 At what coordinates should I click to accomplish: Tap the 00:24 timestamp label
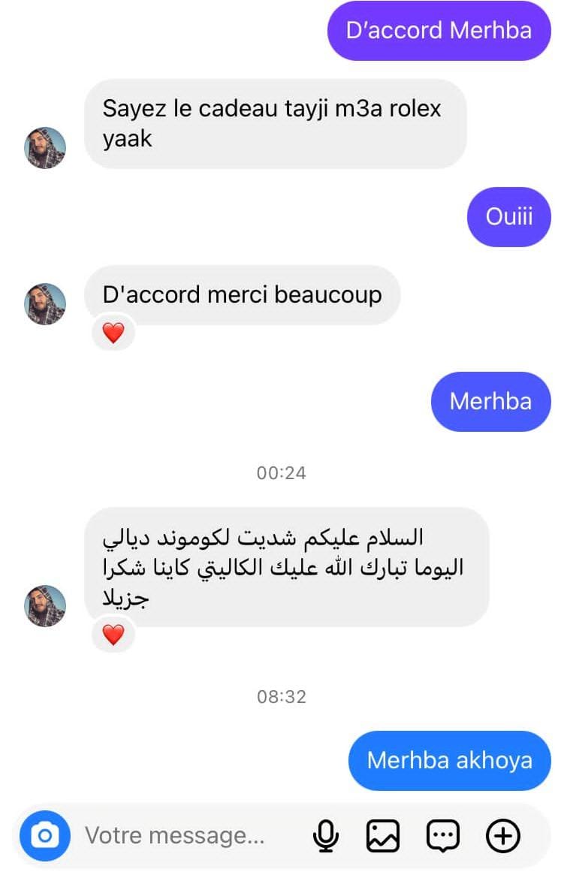(282, 473)
